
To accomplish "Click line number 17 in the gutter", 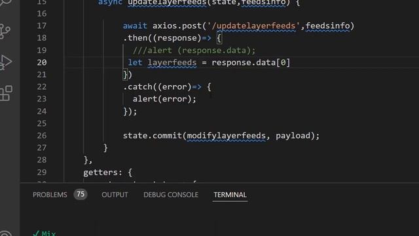I will (x=42, y=26).
